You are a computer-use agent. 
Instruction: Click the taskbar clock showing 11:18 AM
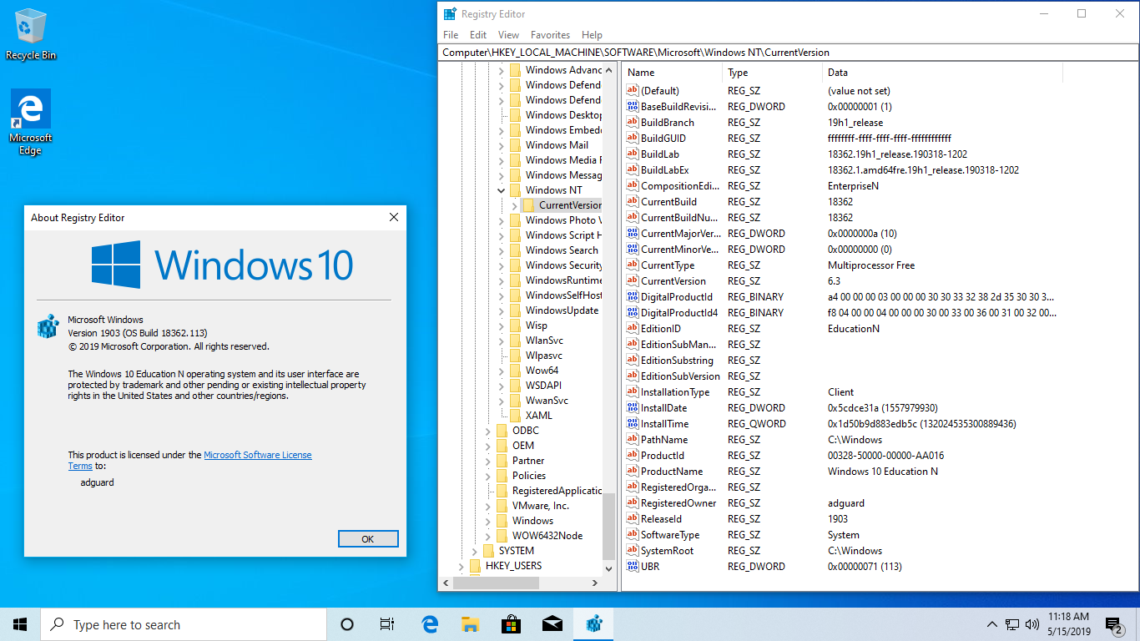pyautogui.click(x=1067, y=624)
